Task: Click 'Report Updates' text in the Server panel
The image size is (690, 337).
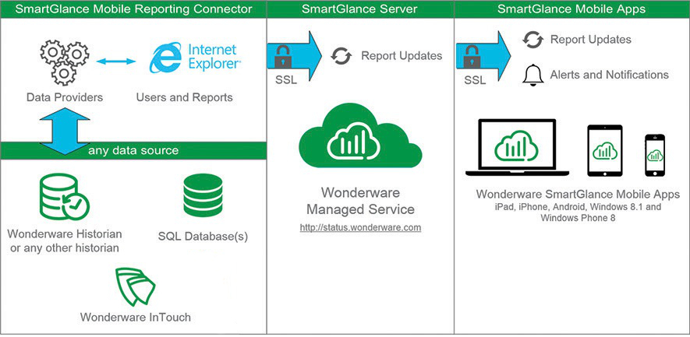Action: [x=402, y=56]
